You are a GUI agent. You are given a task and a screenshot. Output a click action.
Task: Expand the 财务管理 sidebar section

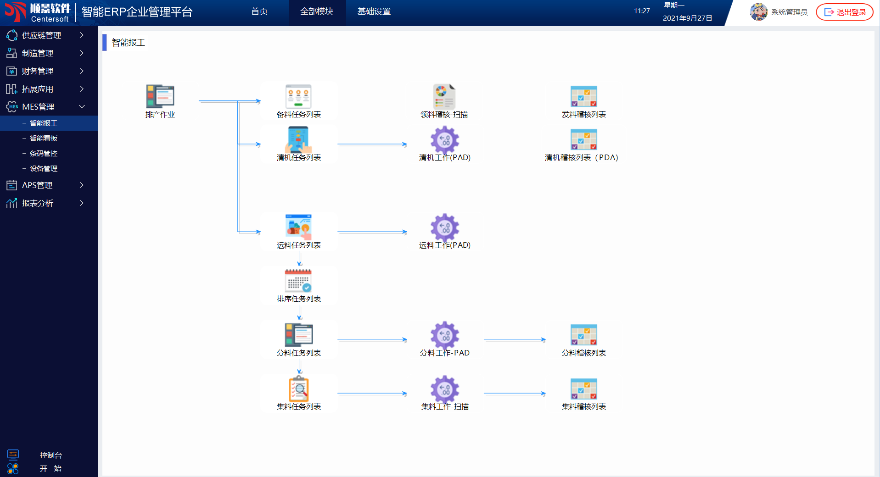click(45, 71)
